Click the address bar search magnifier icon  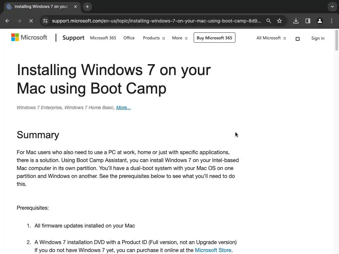click(x=269, y=21)
